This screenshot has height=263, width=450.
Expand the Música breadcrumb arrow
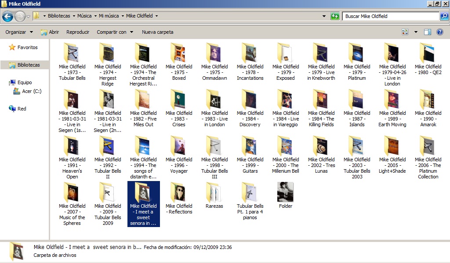tap(95, 16)
